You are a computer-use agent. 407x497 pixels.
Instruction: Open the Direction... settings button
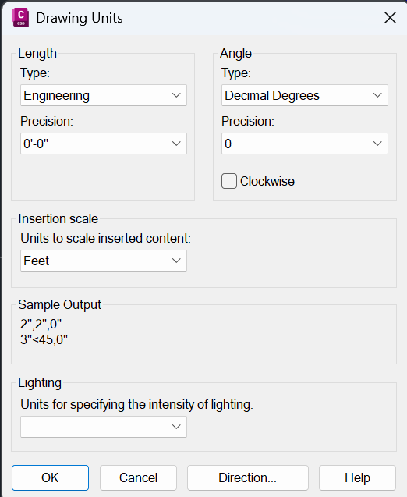(248, 477)
